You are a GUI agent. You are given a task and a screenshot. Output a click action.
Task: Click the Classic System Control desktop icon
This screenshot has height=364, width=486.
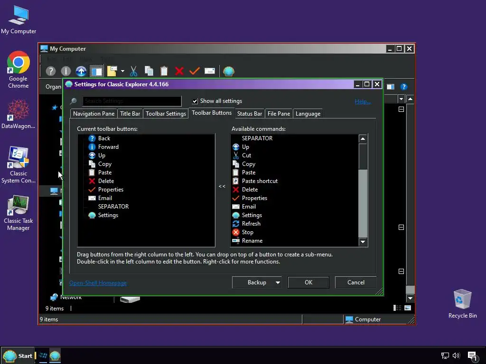click(x=19, y=165)
